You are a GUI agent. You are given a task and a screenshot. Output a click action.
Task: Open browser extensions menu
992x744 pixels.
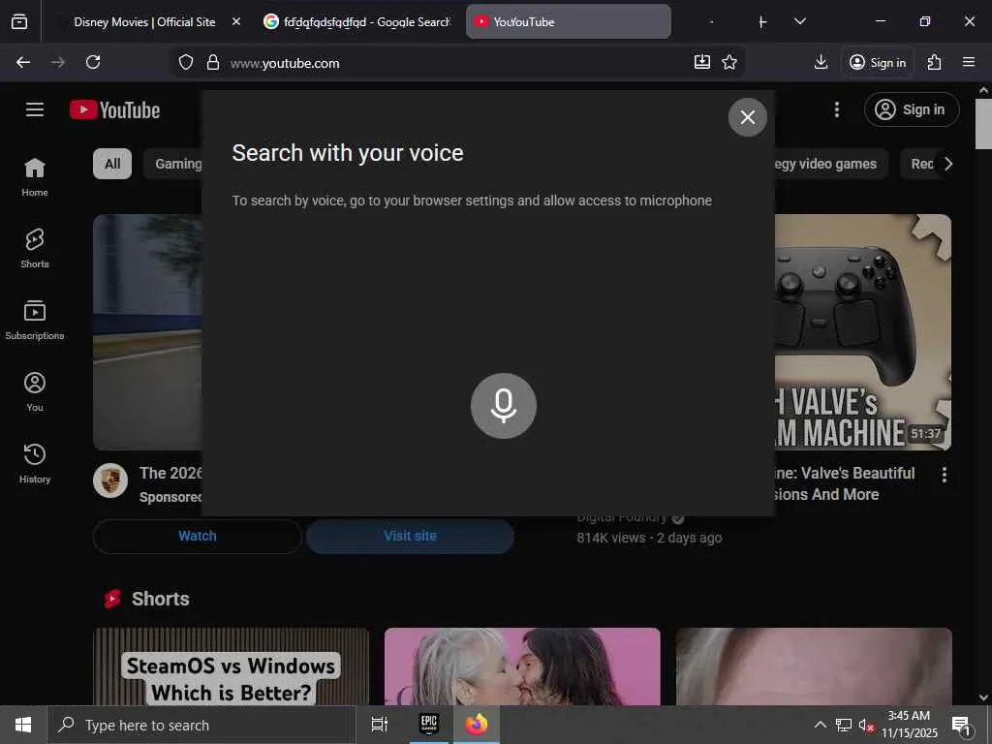[x=935, y=62]
